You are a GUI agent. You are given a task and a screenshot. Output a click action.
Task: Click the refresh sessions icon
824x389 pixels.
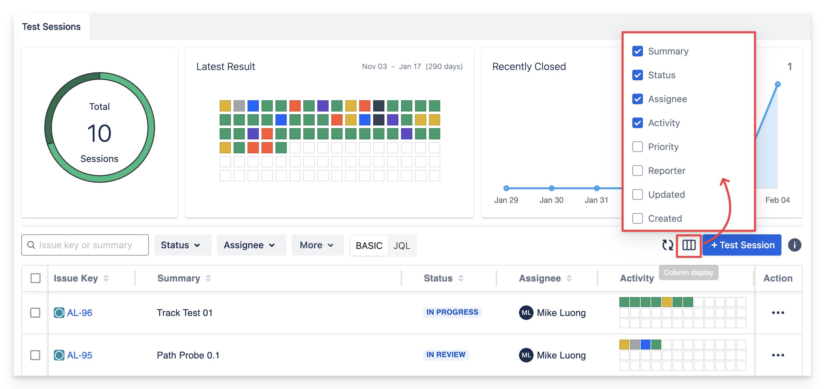pyautogui.click(x=668, y=245)
